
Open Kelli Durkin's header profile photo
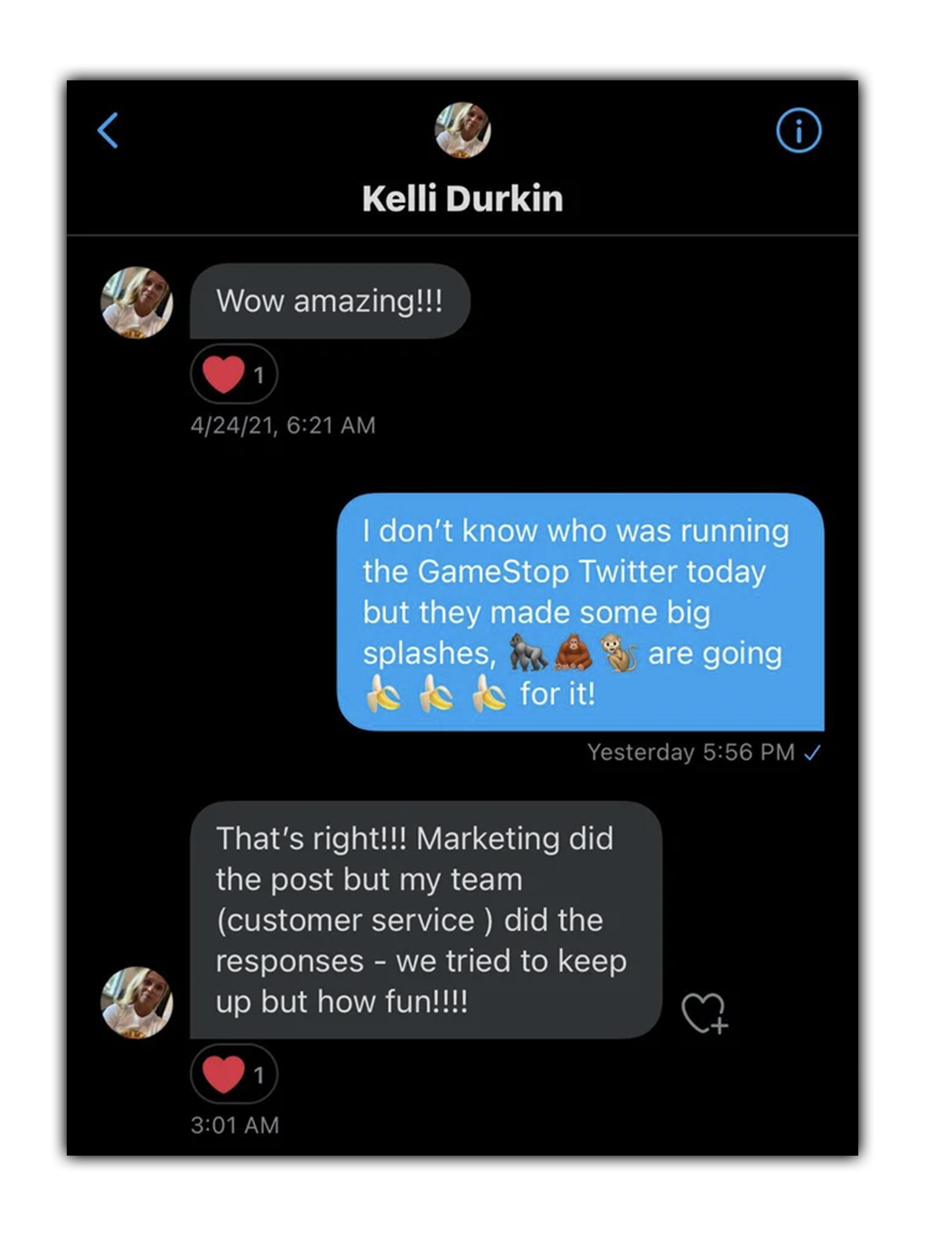tap(462, 130)
